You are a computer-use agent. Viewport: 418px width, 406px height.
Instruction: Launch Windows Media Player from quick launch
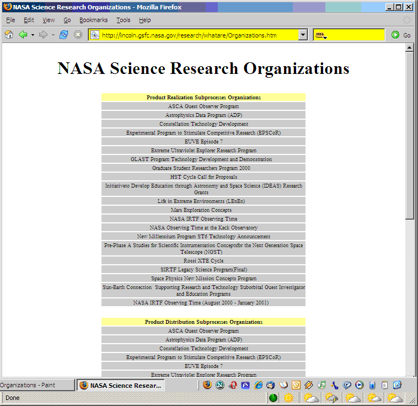360,385
